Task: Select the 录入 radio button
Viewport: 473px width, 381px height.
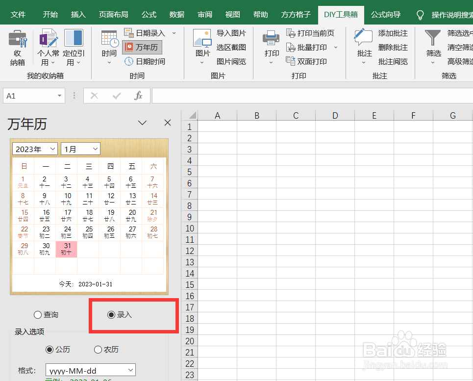Action: click(111, 315)
